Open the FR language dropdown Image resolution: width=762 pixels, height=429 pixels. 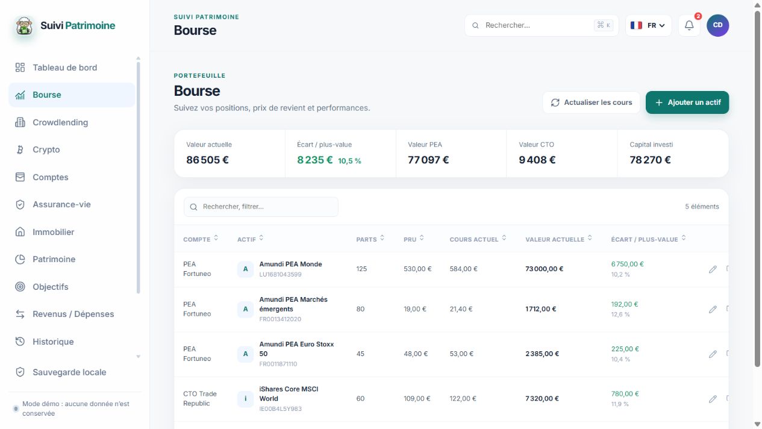coord(649,25)
